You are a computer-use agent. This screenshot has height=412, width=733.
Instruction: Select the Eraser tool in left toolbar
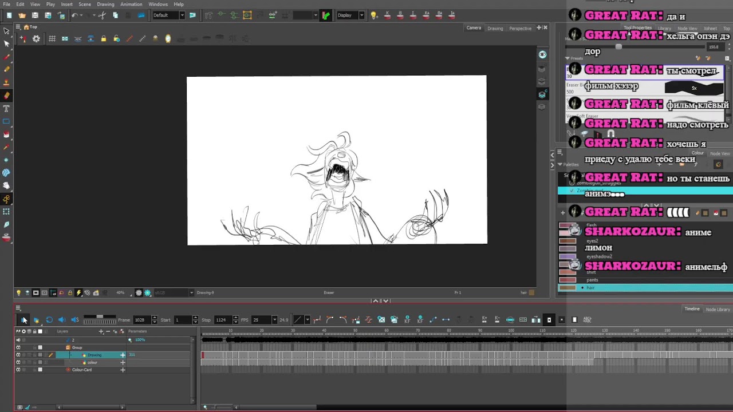(6, 96)
